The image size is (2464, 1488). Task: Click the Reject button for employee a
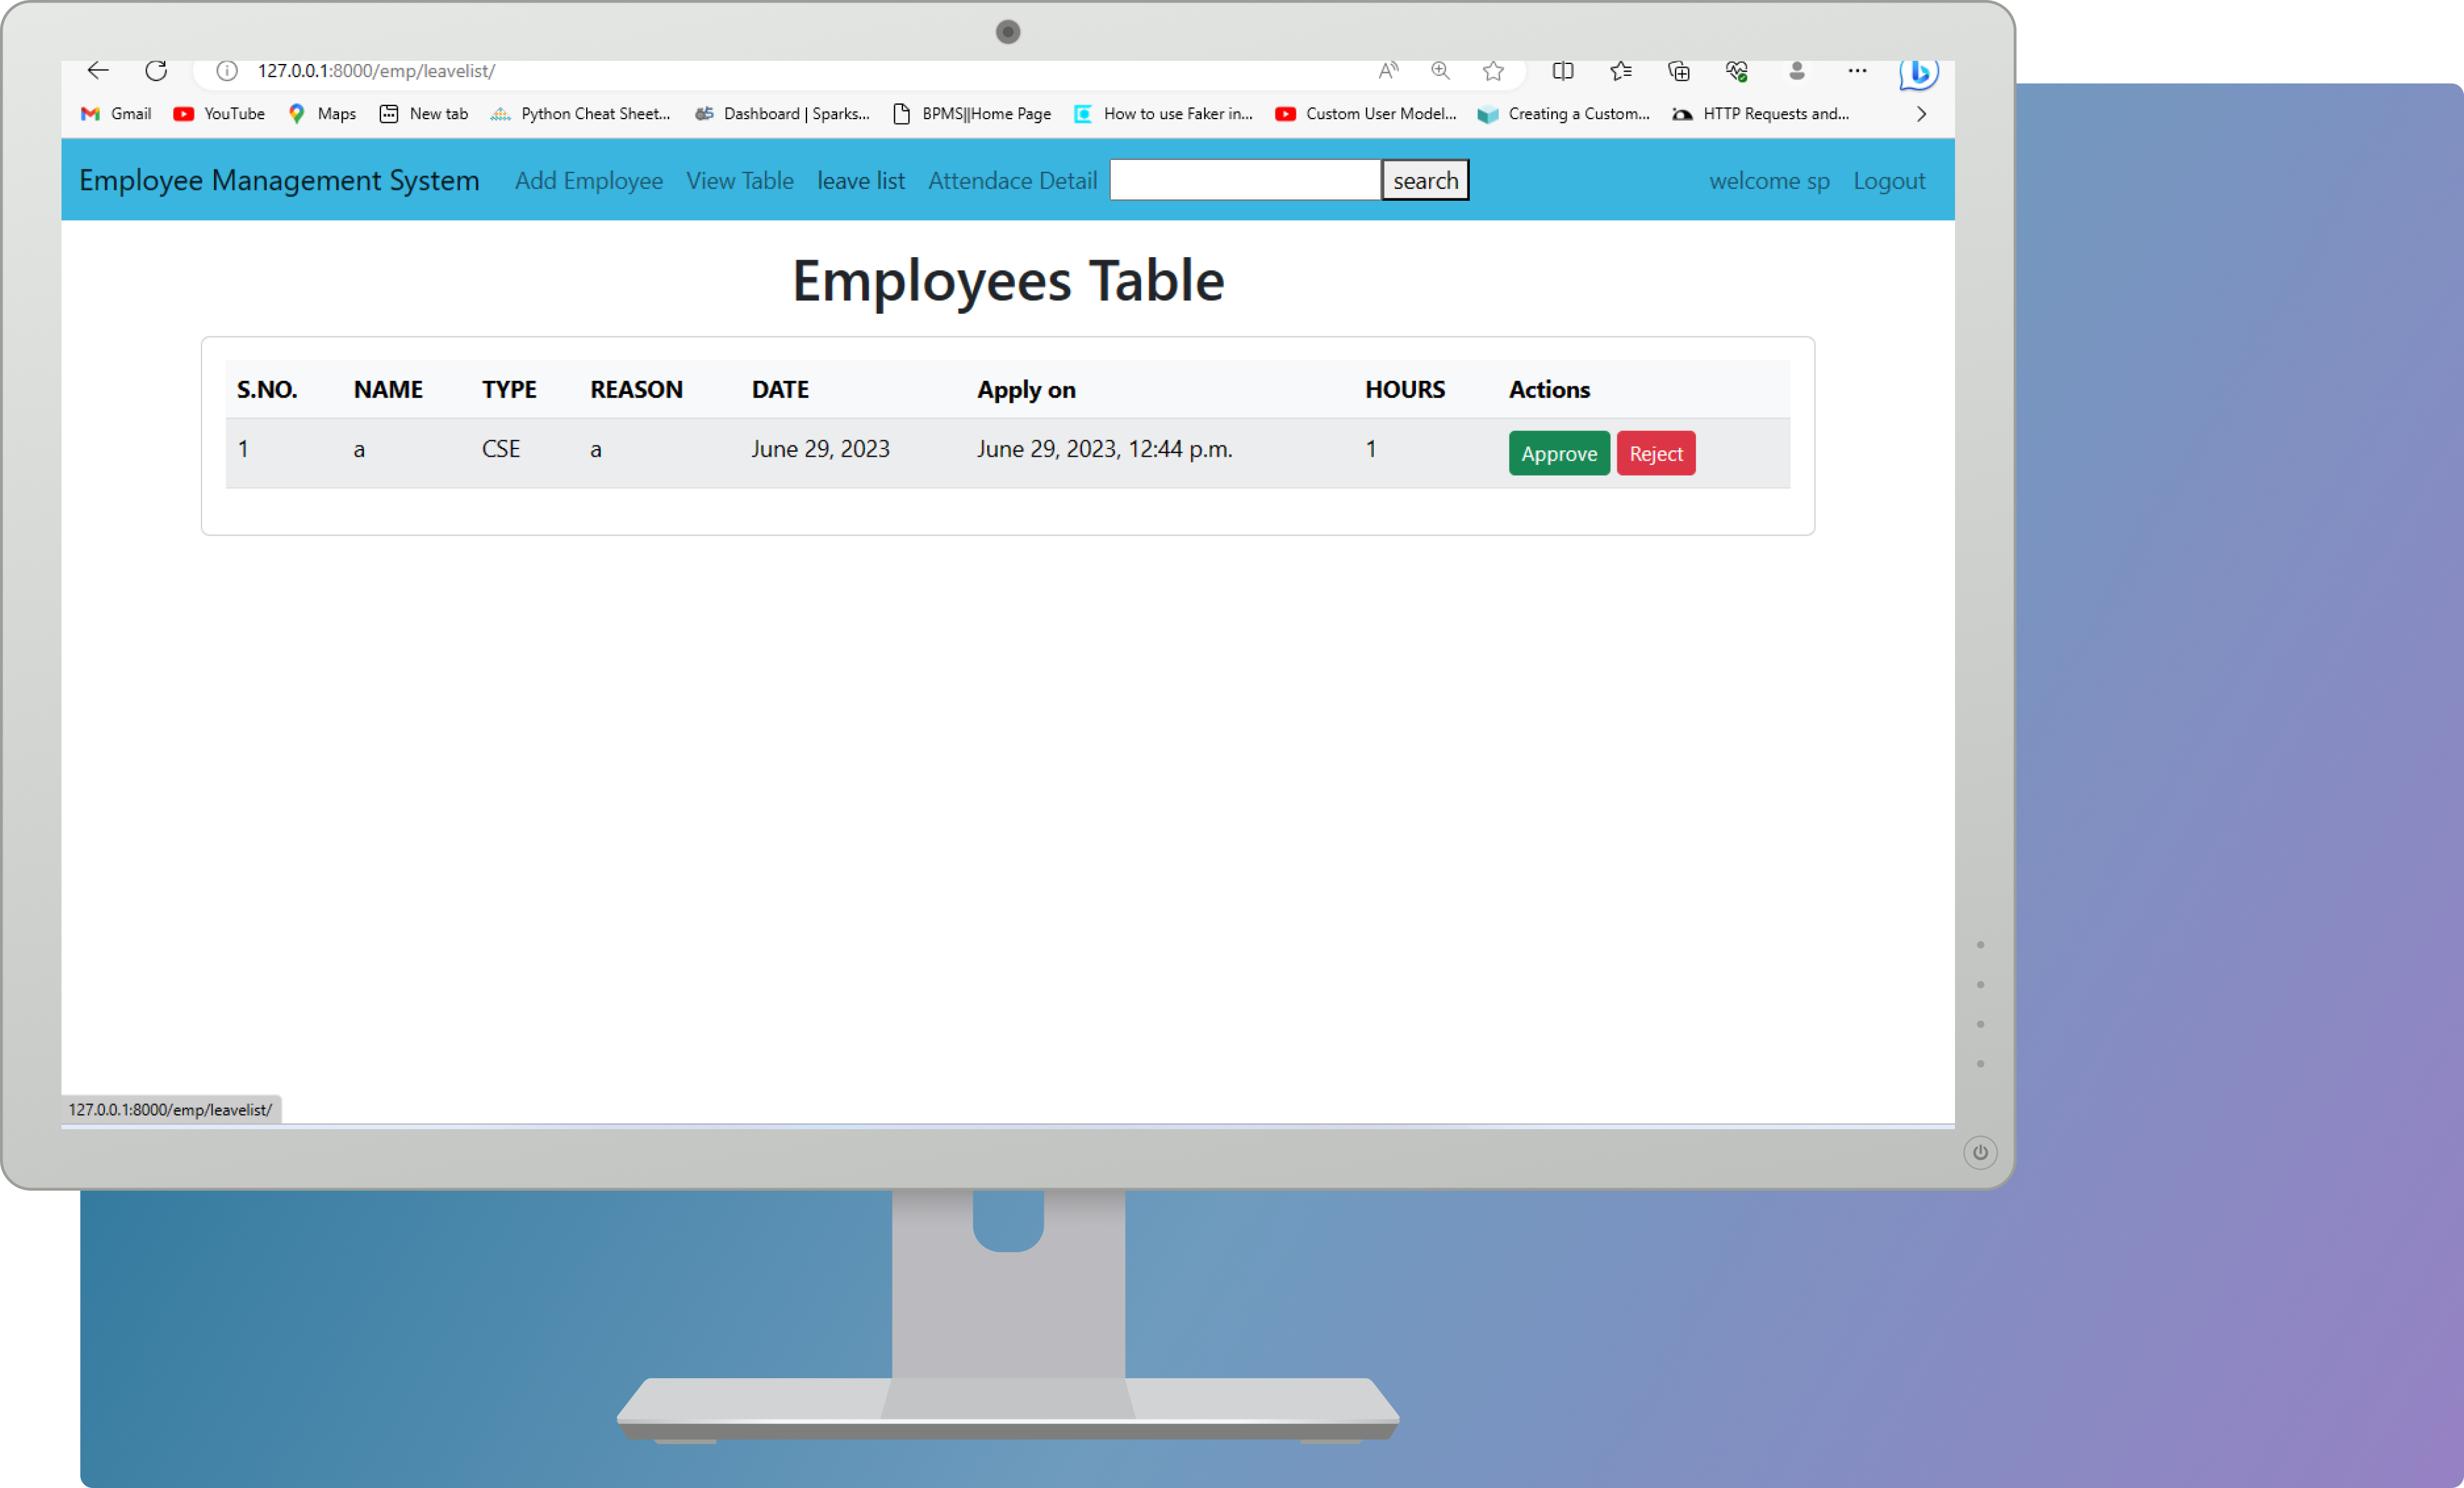1654,452
